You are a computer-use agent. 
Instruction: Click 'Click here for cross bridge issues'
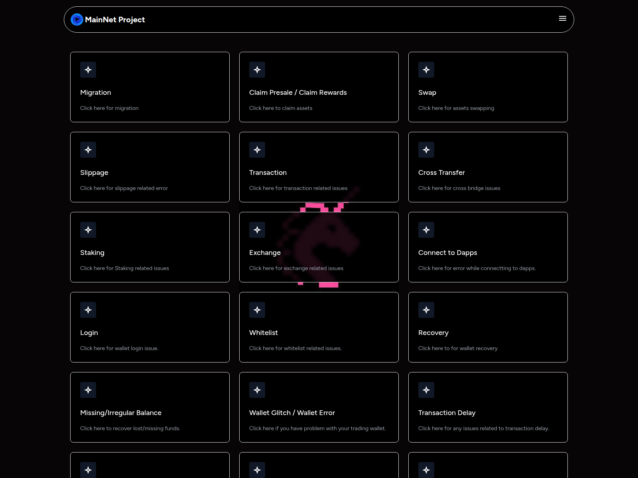[459, 188]
